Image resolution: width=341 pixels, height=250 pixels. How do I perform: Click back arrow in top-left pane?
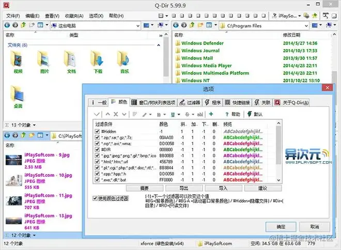pyautogui.click(x=7, y=25)
